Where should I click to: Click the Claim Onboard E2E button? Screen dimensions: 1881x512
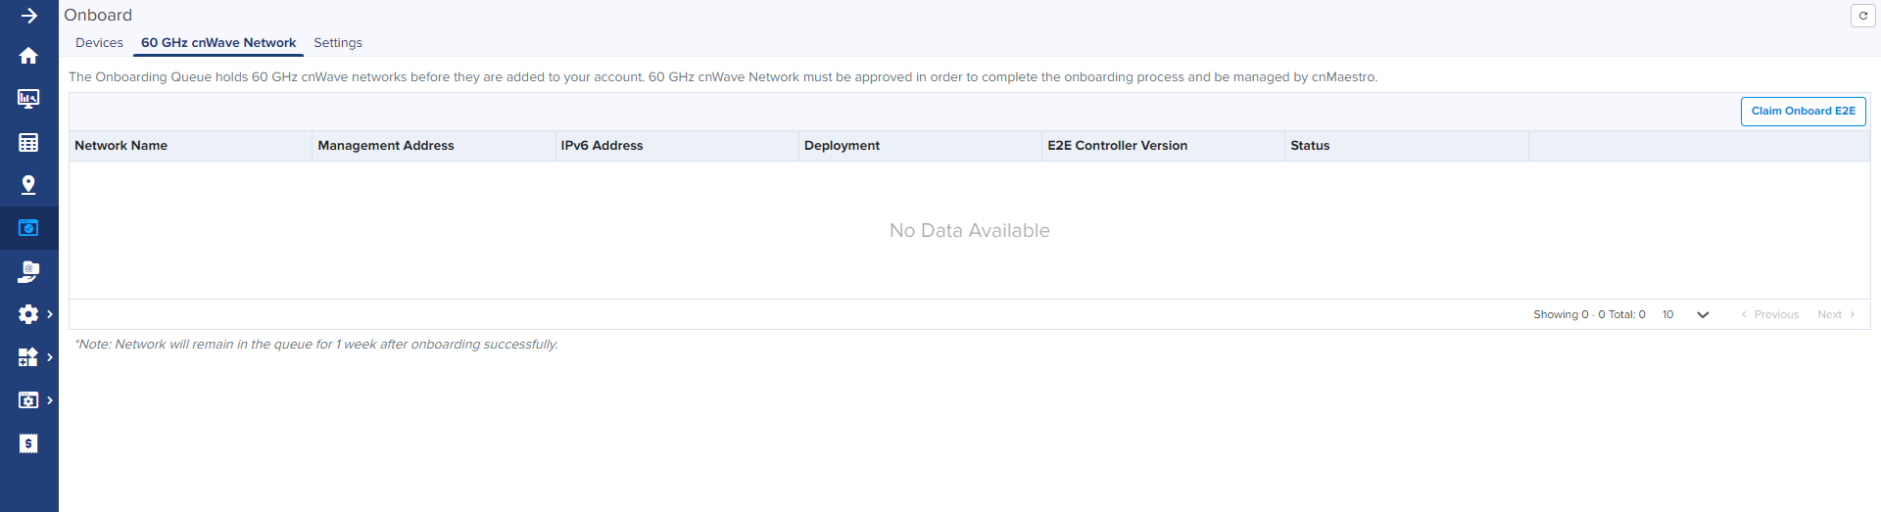[1803, 112]
